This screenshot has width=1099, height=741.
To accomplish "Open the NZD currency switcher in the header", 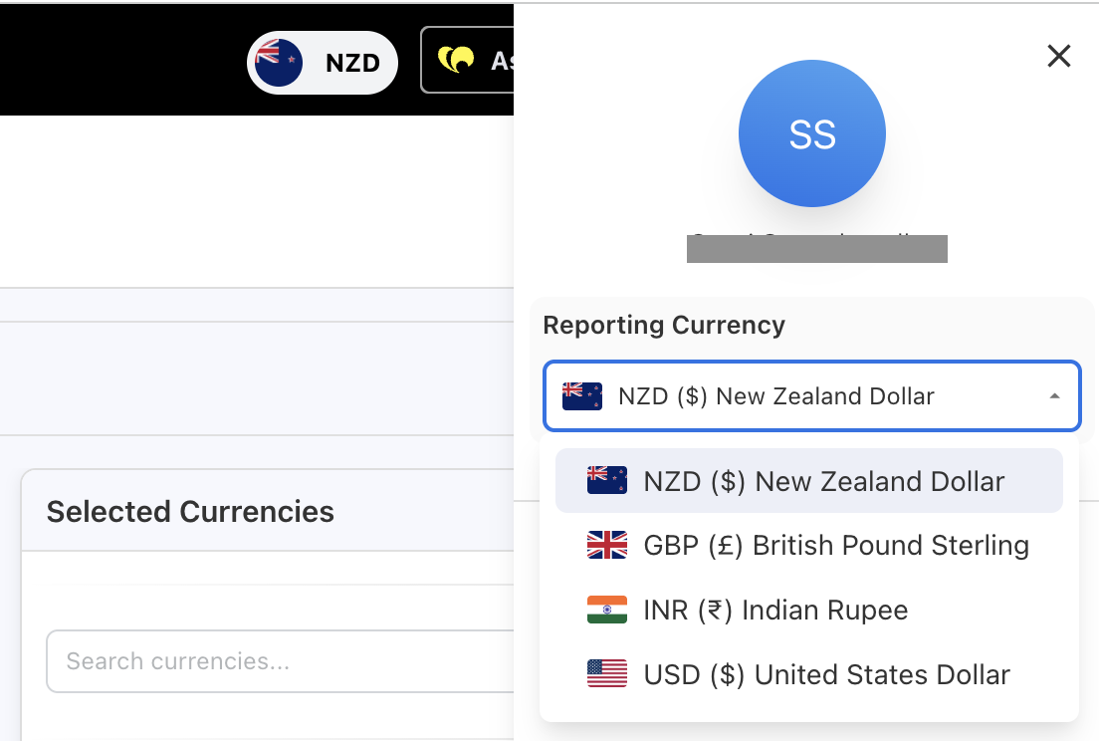I will (x=352, y=63).
